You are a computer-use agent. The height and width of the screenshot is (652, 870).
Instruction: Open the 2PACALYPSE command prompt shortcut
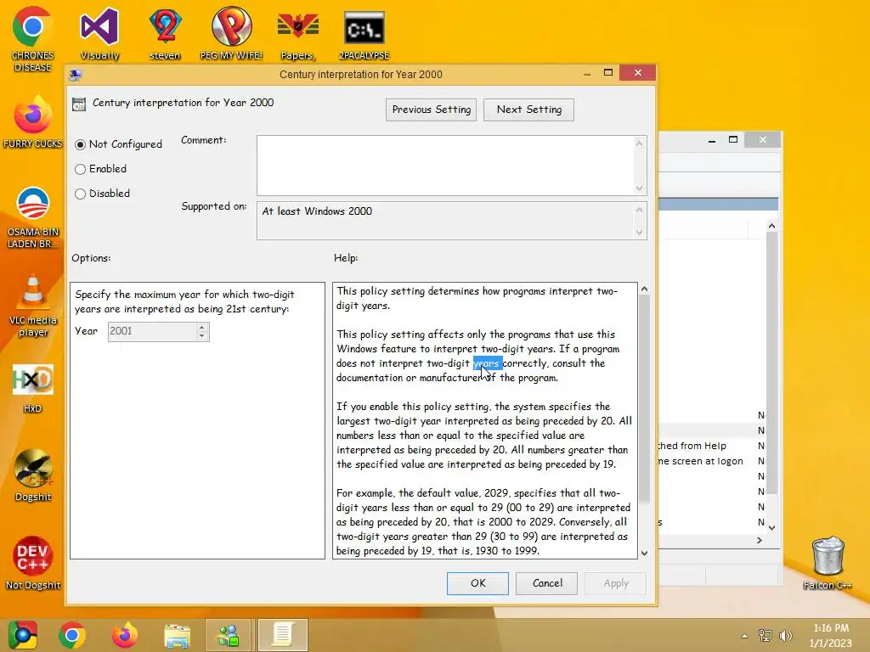point(364,33)
